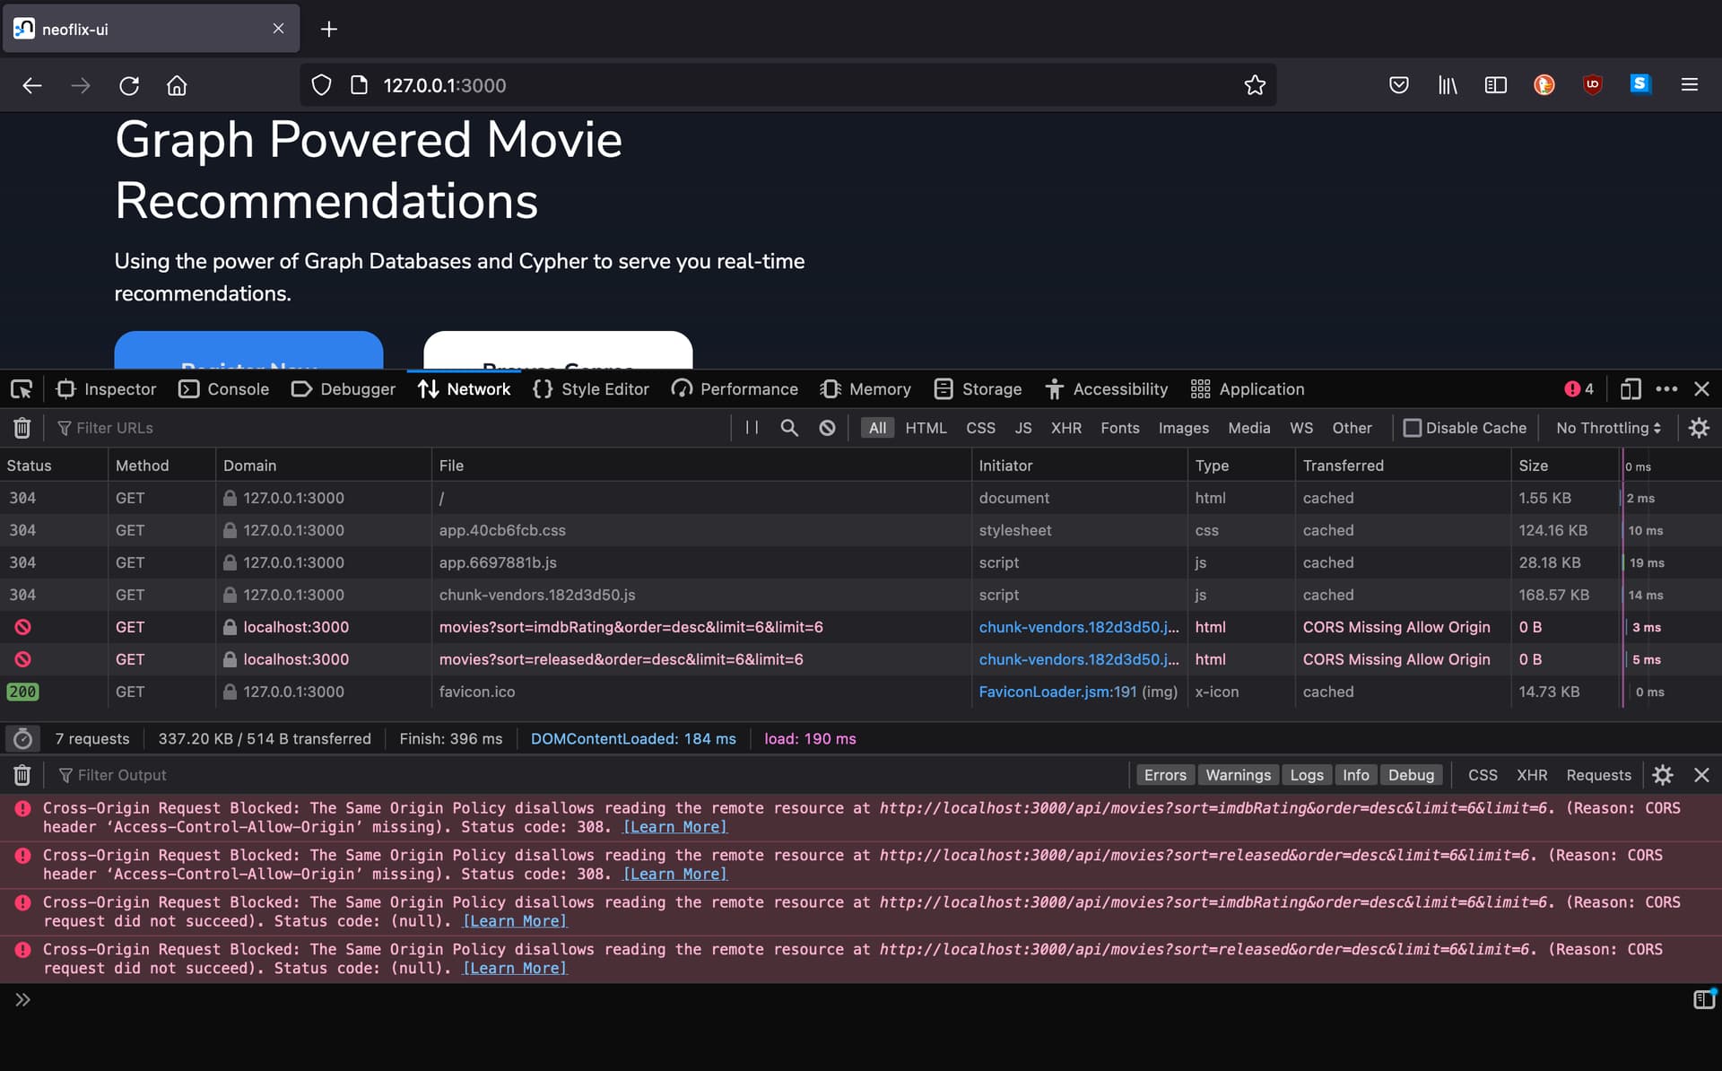1722x1071 pixels.
Task: Clear network log with trash icon
Action: point(22,428)
